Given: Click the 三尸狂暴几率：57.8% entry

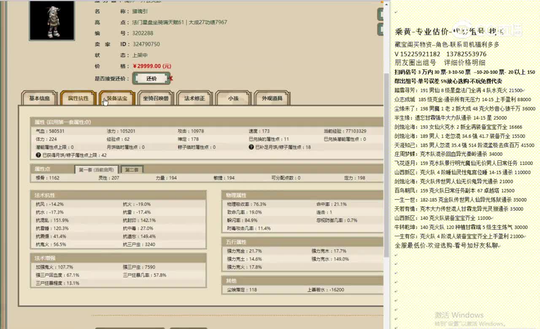Looking at the screenshot, I should 144,275.
